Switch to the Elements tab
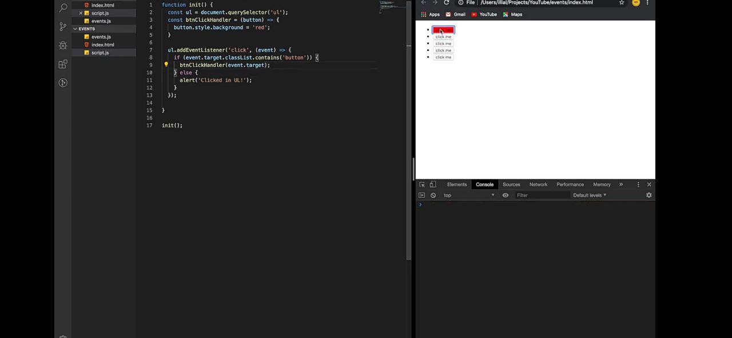The image size is (732, 338). click(457, 184)
